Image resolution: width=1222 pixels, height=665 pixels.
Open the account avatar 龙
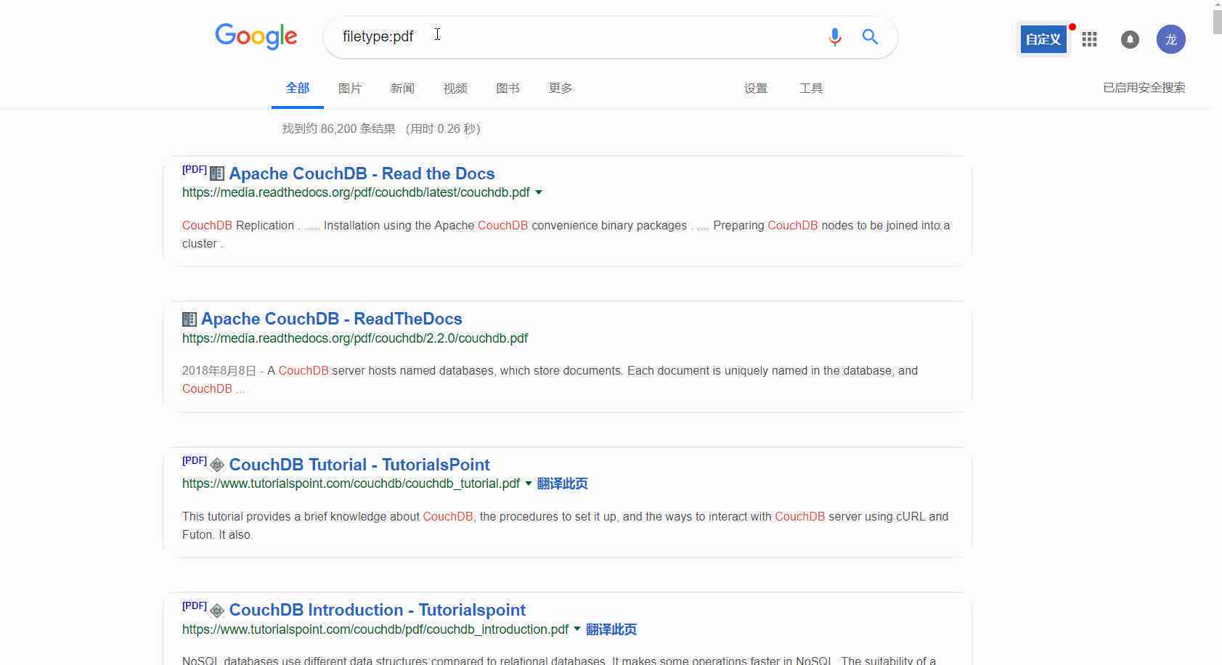tap(1171, 39)
